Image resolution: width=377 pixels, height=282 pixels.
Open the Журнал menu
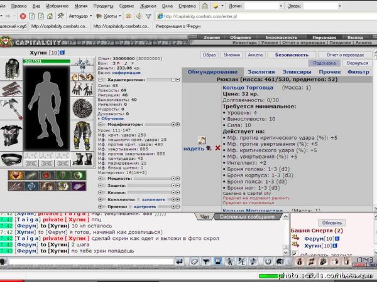click(148, 6)
